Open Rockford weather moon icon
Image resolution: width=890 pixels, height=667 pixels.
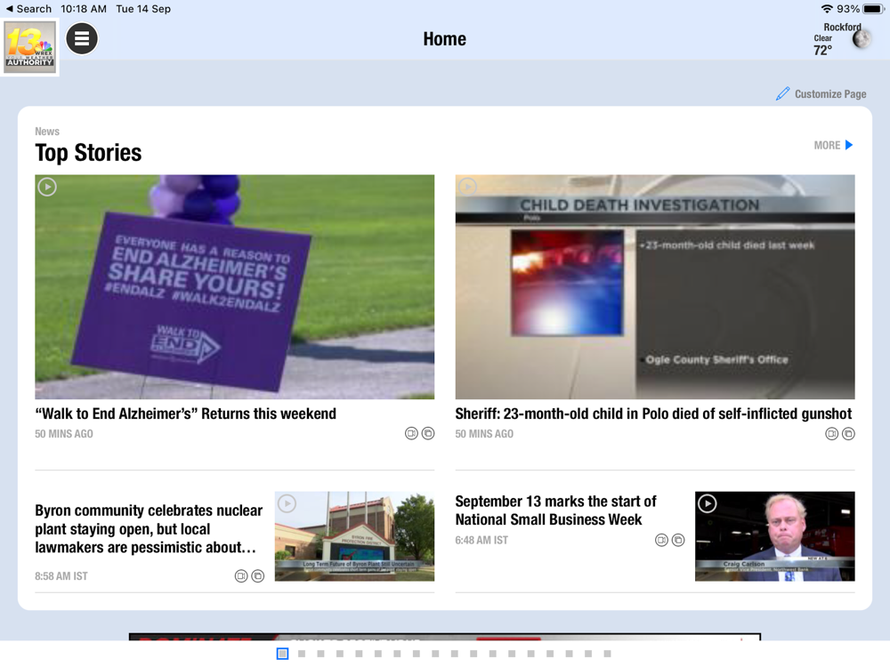click(862, 39)
